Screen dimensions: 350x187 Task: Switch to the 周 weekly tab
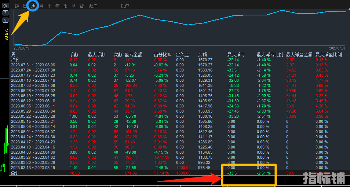(x=33, y=6)
